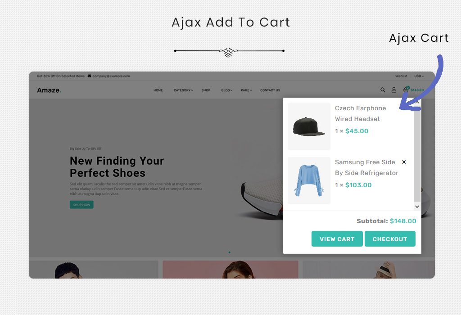The height and width of the screenshot is (315, 461).
Task: Open the SHOP menu item
Action: pos(206,90)
